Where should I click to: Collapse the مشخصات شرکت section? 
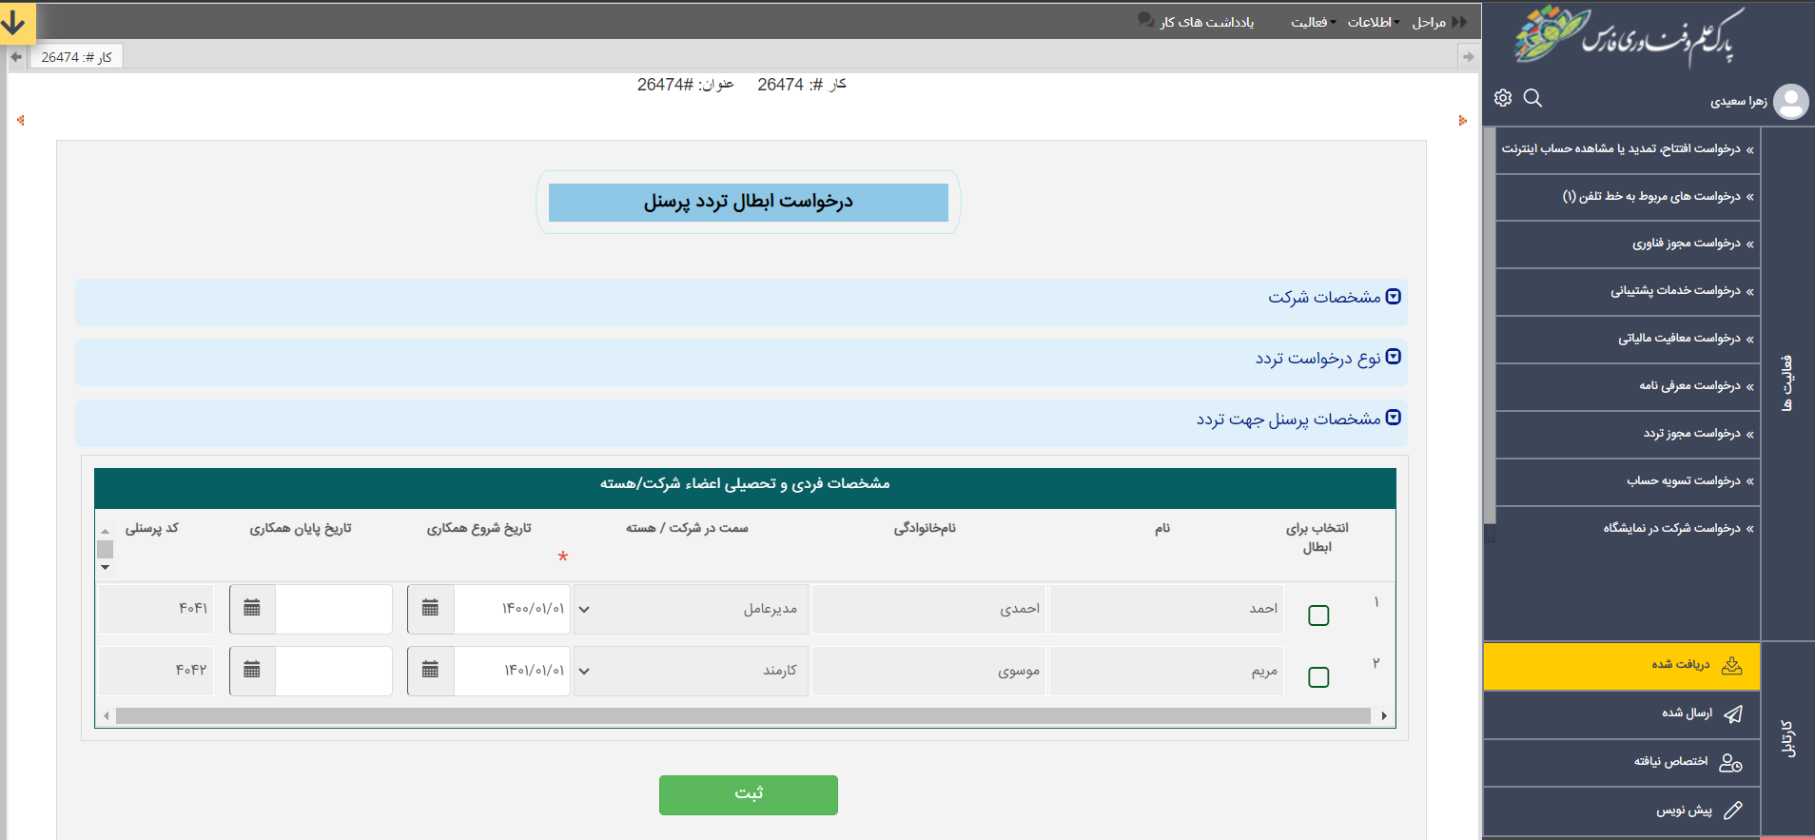click(1393, 297)
